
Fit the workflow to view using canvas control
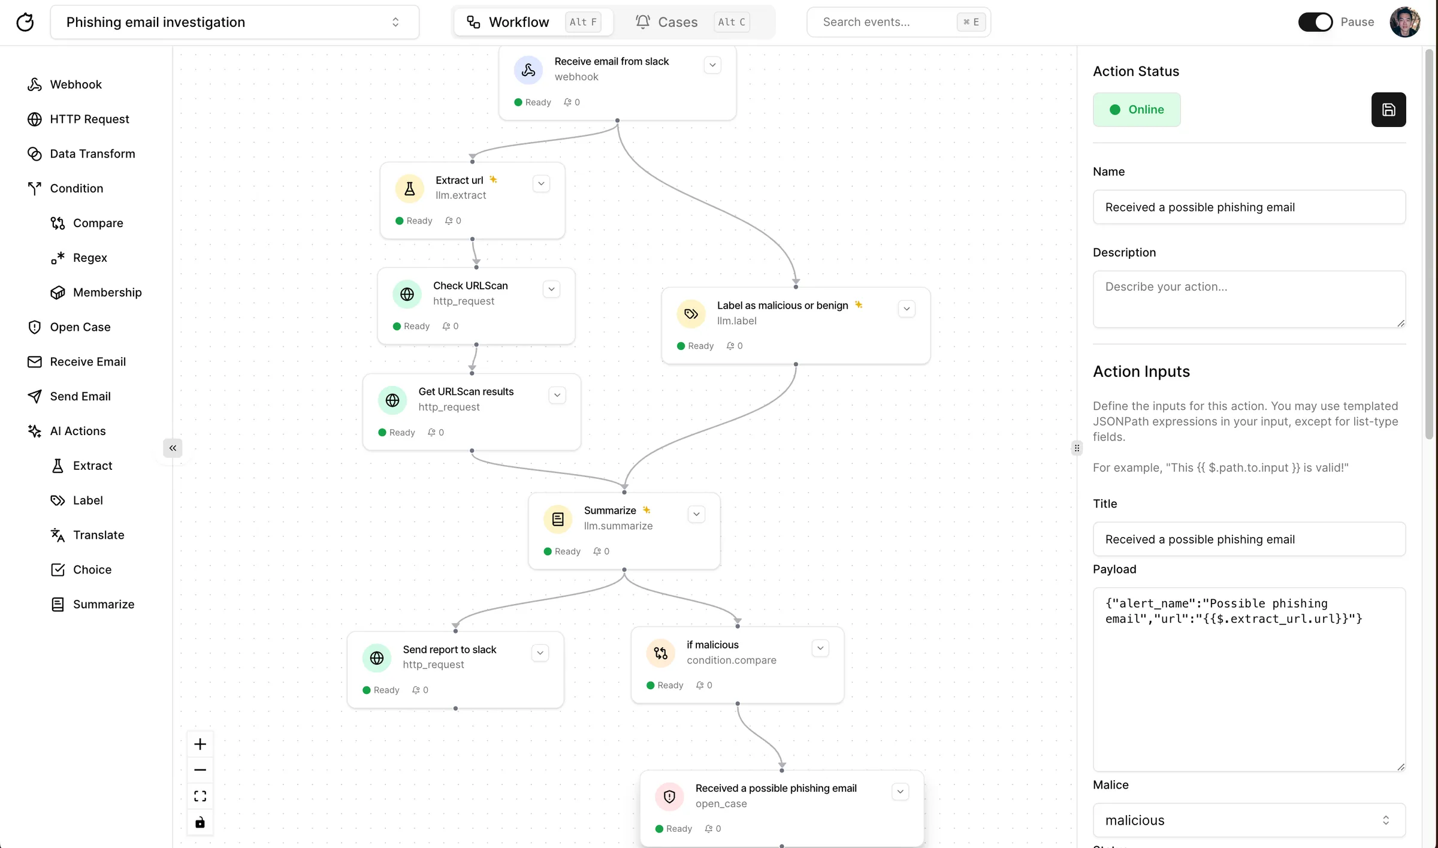pos(200,796)
